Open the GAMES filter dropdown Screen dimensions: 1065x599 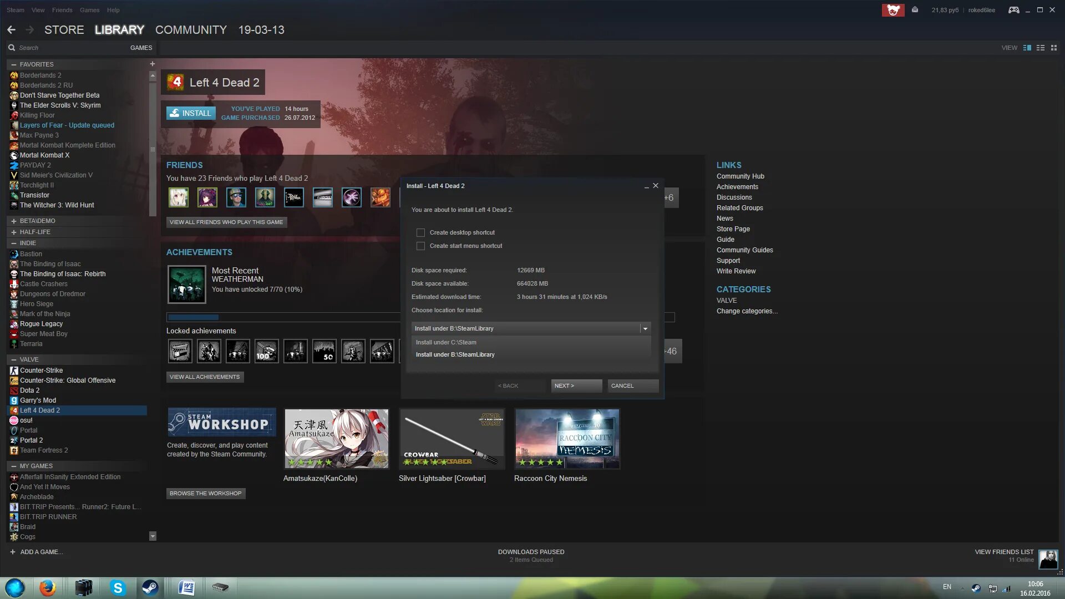[x=141, y=48]
